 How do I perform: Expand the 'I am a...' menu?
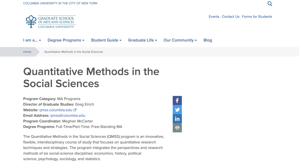32,40
